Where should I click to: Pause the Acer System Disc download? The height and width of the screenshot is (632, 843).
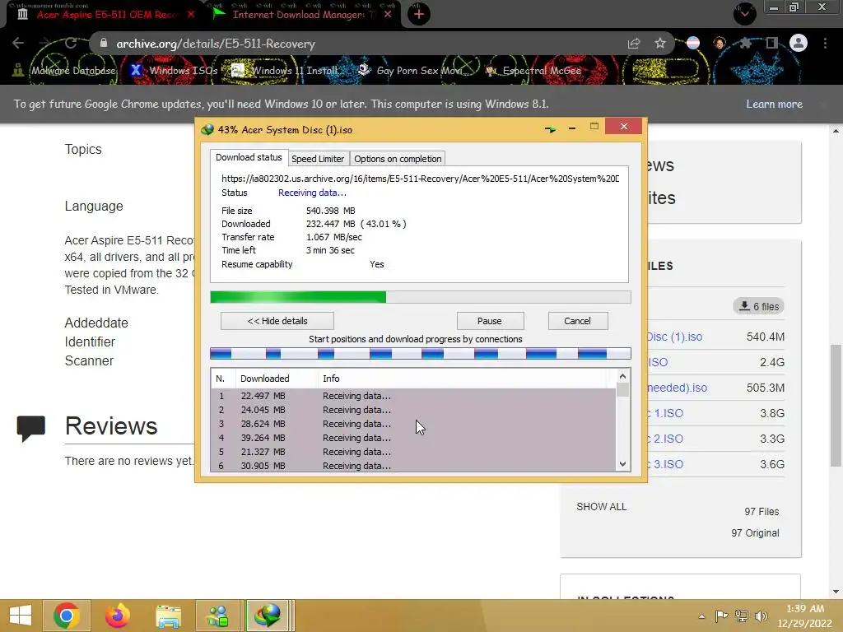point(490,321)
